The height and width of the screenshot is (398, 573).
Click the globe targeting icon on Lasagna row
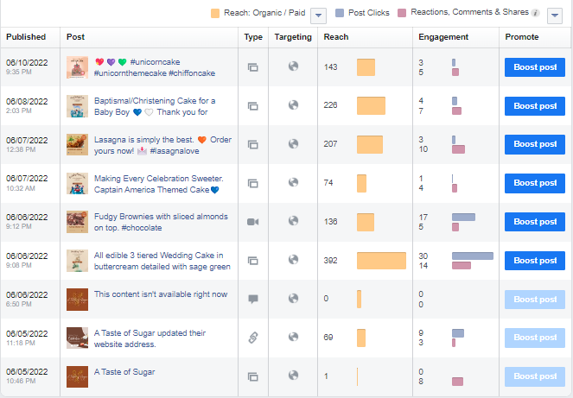coord(293,143)
